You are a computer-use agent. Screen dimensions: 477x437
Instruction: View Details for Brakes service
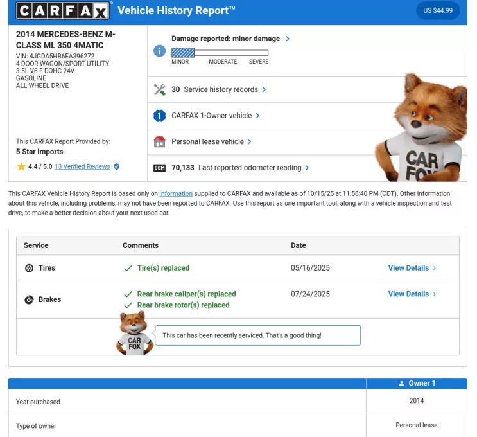click(x=412, y=294)
